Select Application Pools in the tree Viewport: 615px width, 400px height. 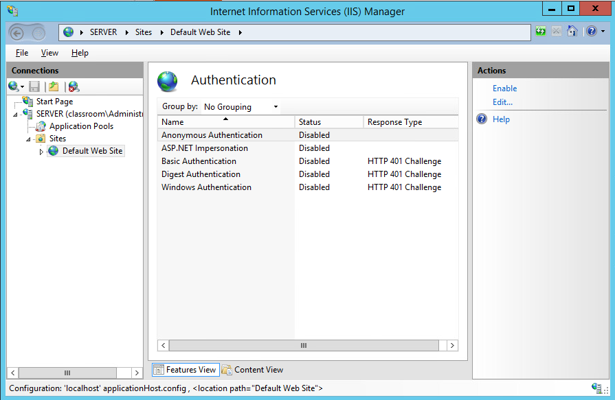pos(81,126)
